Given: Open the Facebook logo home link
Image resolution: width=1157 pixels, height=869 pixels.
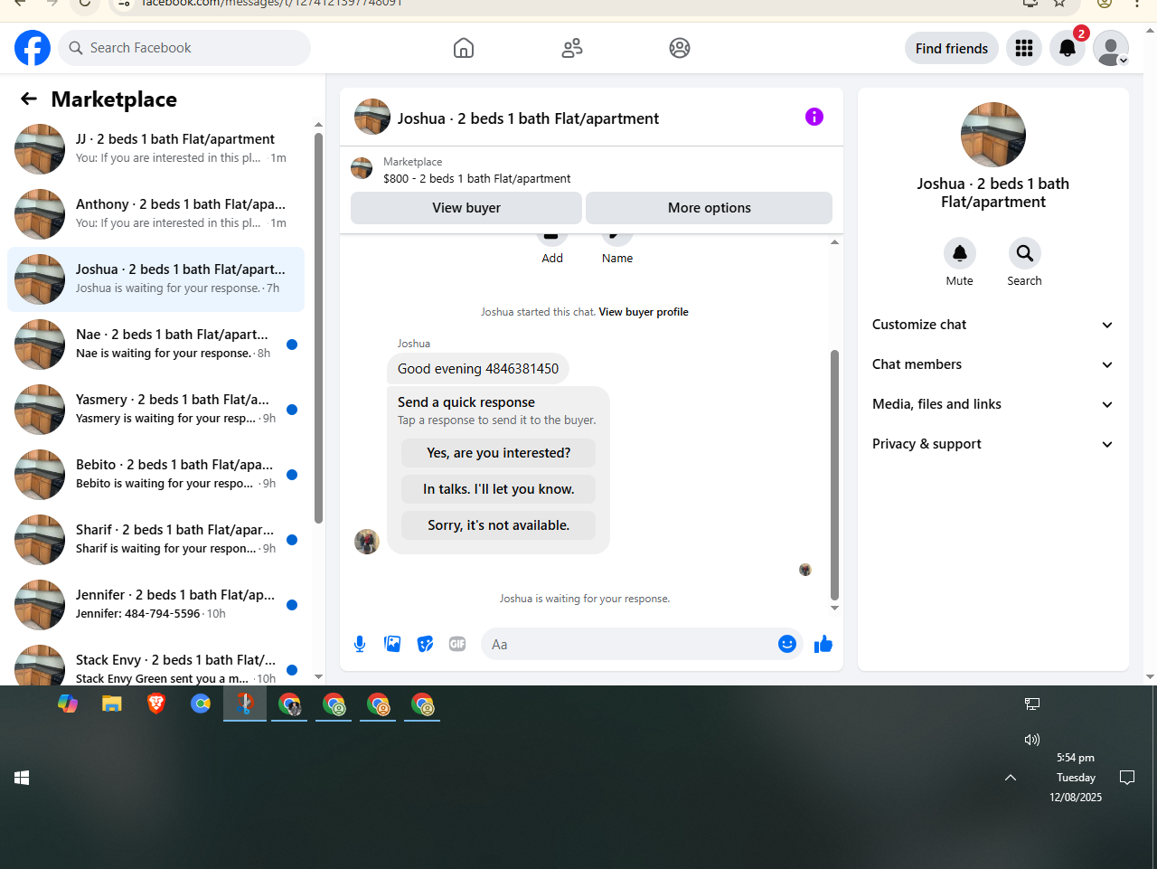Looking at the screenshot, I should coord(33,48).
